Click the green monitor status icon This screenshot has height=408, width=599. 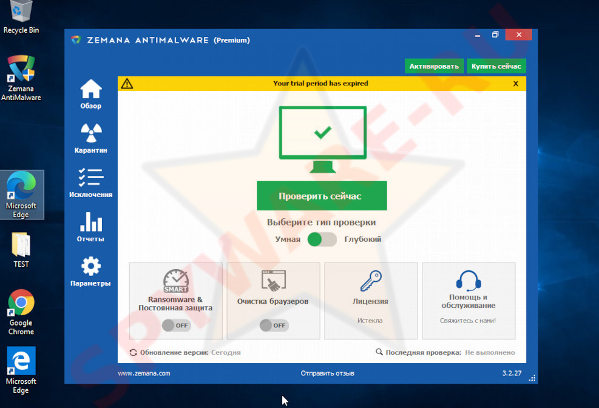323,139
